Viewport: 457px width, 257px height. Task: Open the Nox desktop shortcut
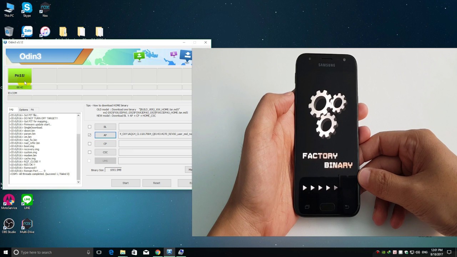point(45,10)
